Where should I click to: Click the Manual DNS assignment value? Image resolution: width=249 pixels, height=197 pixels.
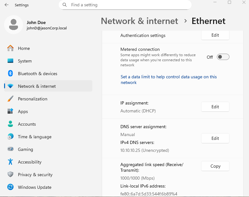128,134
